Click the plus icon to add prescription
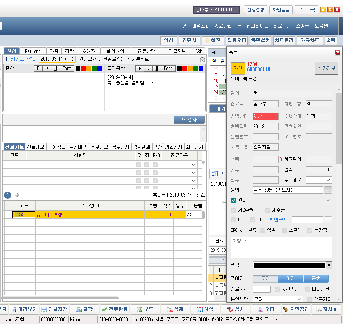Image resolution: width=343 pixels, height=324 pixels. click(17, 195)
